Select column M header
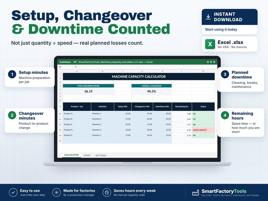268x201 pixels. [203, 71]
